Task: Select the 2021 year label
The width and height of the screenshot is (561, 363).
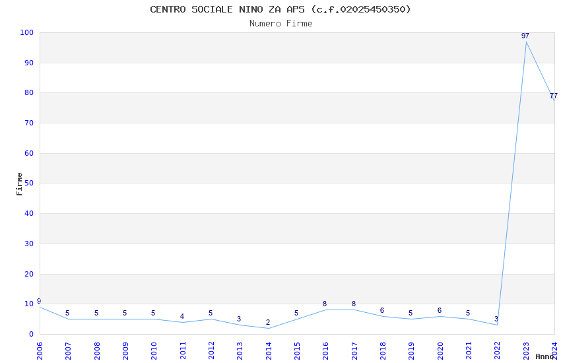Action: 469,351
